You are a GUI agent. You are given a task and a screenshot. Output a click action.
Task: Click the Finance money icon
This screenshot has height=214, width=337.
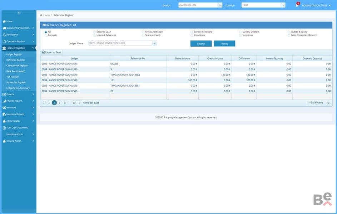pos(4,94)
